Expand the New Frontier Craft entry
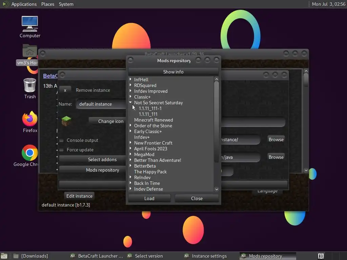 [x=130, y=143]
